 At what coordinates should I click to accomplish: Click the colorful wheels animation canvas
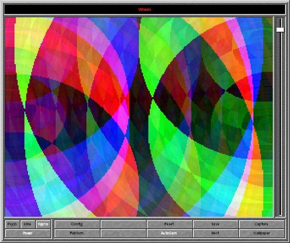coord(139,117)
